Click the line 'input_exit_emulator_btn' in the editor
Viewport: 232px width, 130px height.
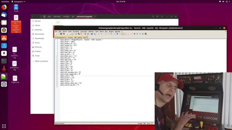[x=70, y=72]
